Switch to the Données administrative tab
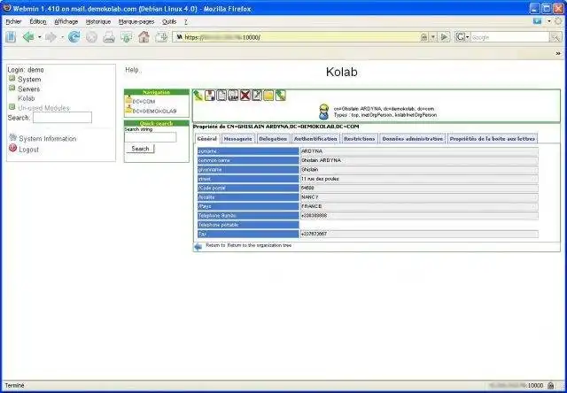Viewport: 567px width, 393px height. tap(412, 139)
